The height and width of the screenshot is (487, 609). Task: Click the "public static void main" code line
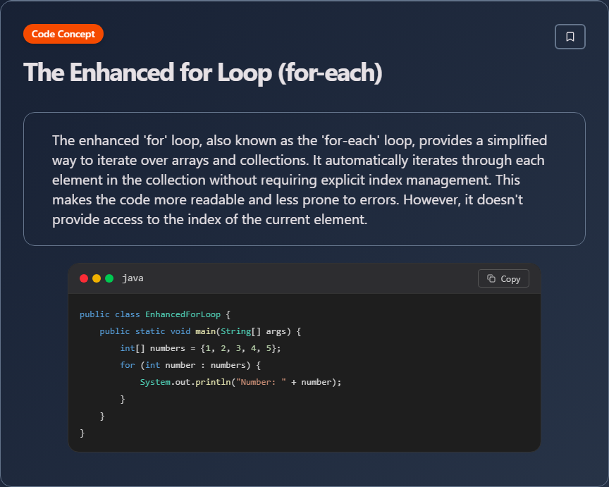tap(200, 331)
